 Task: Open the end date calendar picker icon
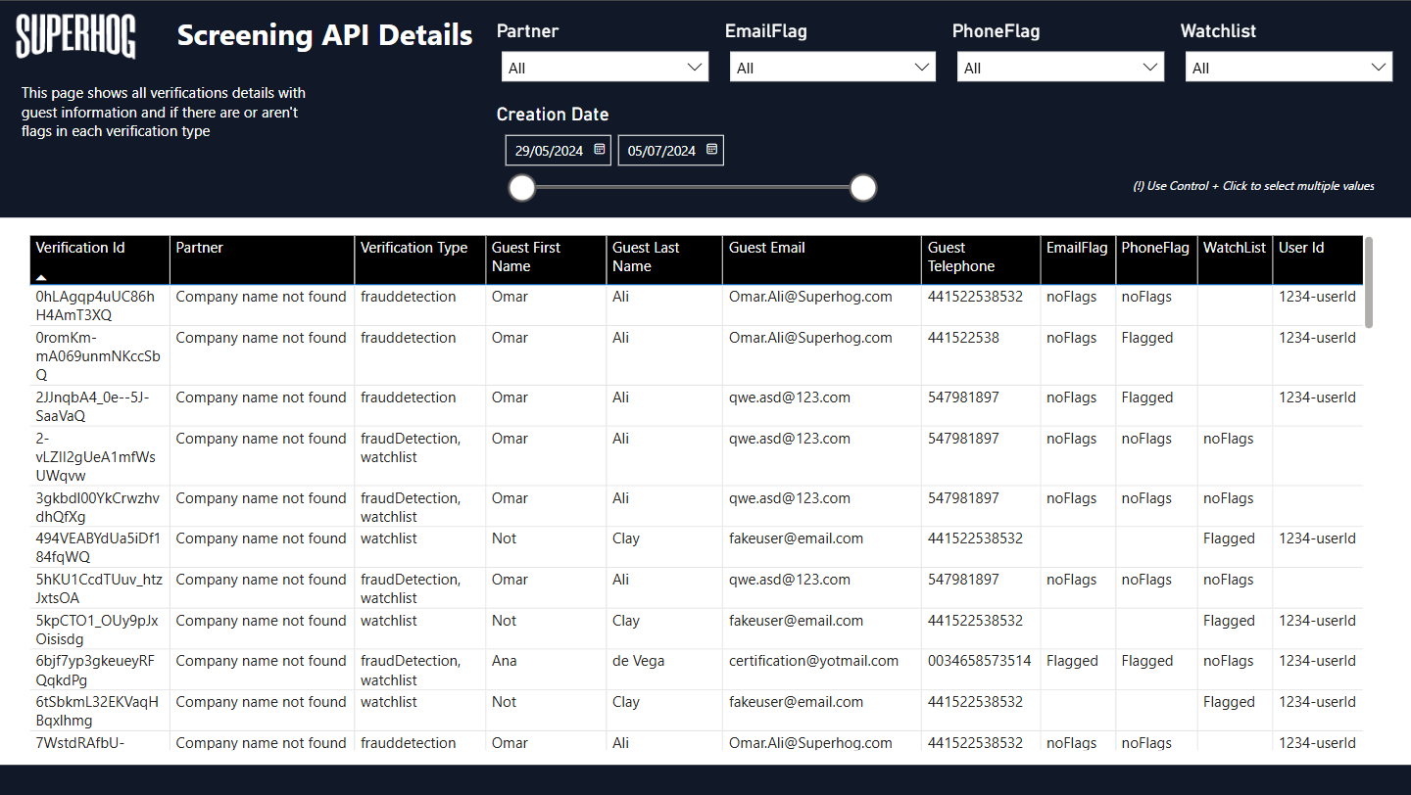pyautogui.click(x=712, y=150)
